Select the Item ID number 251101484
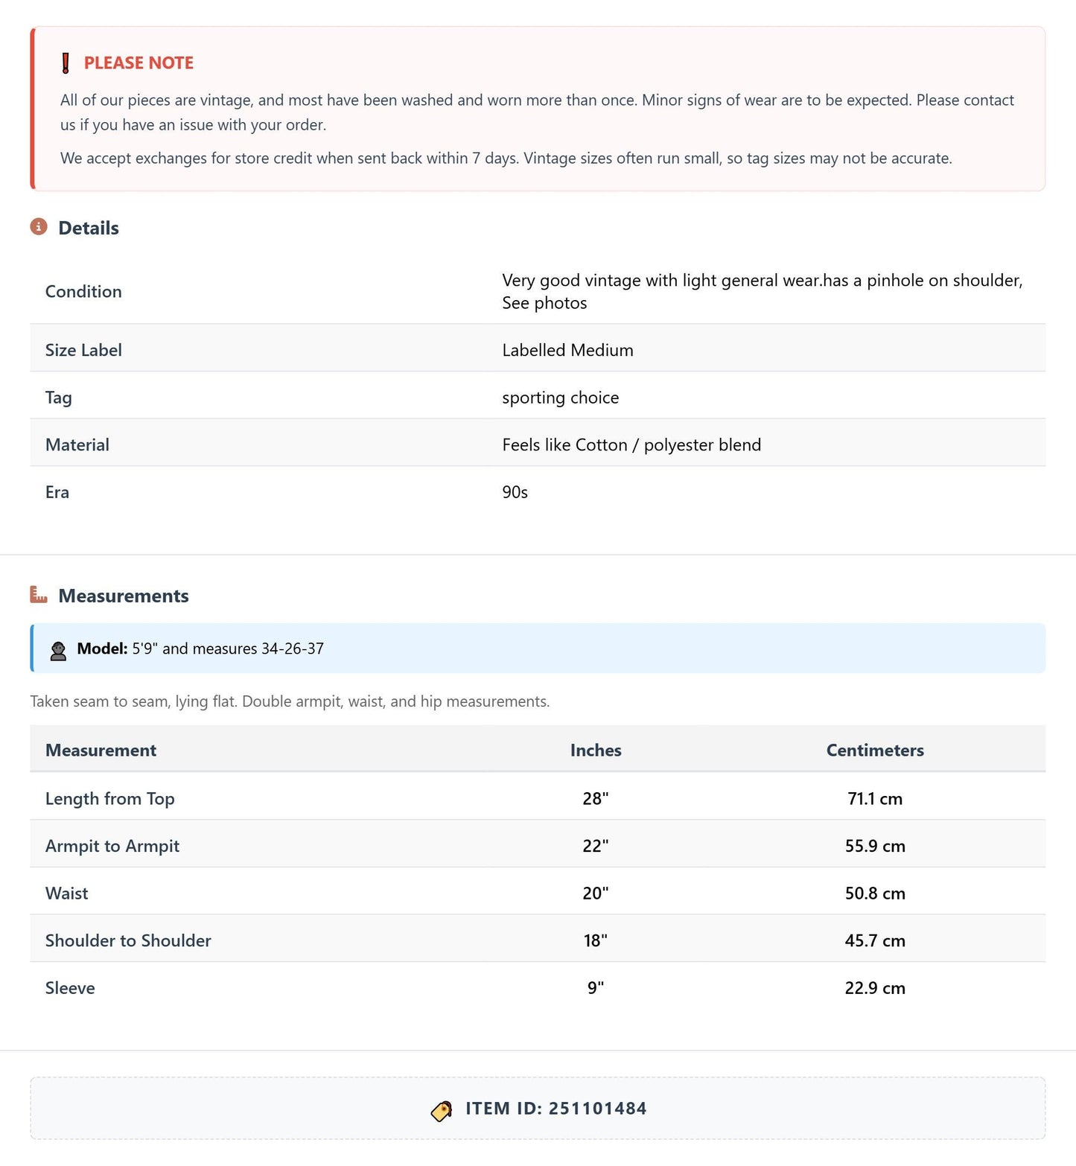 pyautogui.click(x=597, y=1108)
